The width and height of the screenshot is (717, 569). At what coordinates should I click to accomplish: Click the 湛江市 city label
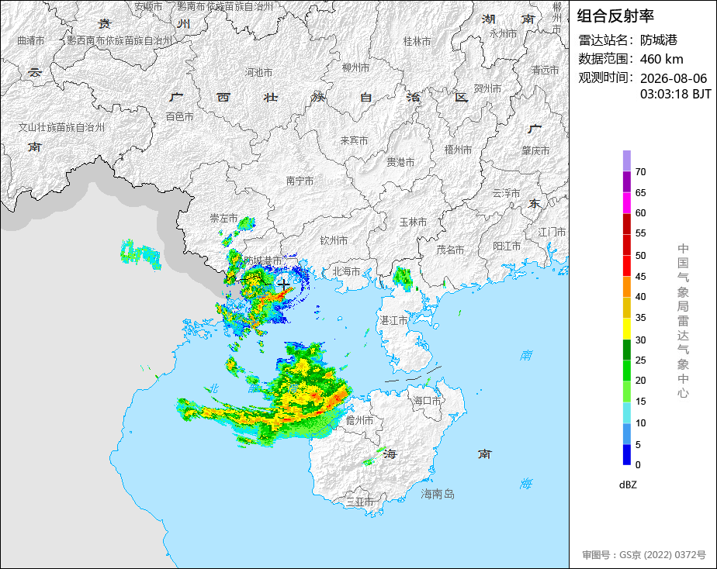[x=393, y=321]
